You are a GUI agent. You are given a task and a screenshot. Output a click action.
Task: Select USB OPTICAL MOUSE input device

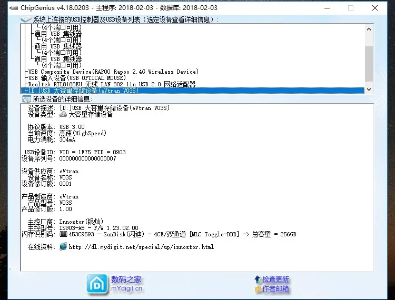click(77, 78)
